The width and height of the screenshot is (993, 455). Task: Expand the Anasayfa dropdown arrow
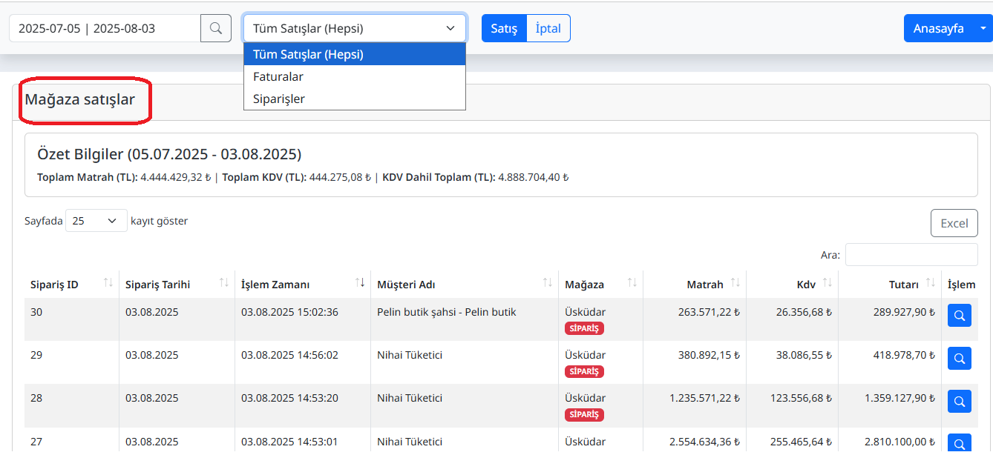(983, 27)
